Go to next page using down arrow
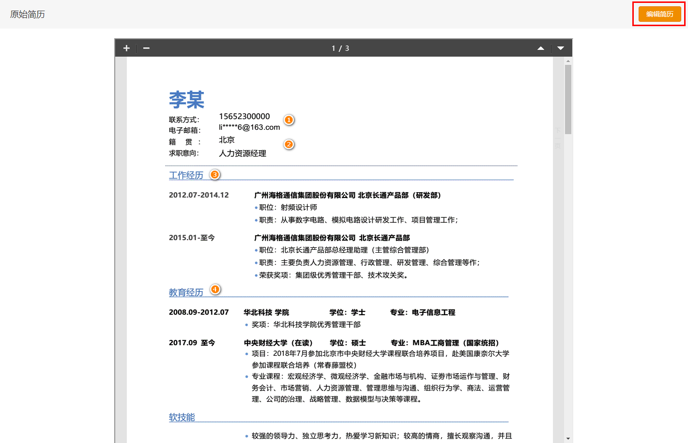 click(x=561, y=48)
